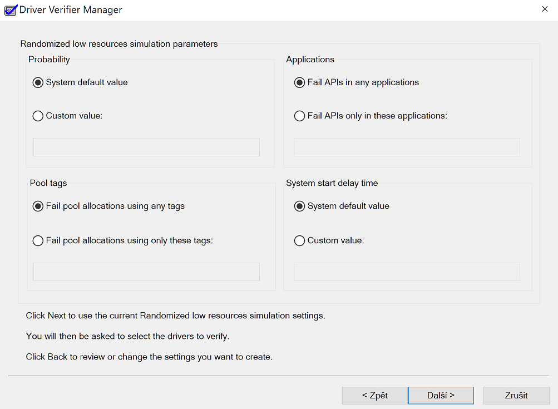Enable Fail pool allocations using only these tags
The image size is (558, 409).
coord(38,240)
